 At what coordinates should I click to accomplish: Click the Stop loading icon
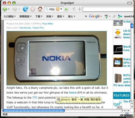click(33, 9)
